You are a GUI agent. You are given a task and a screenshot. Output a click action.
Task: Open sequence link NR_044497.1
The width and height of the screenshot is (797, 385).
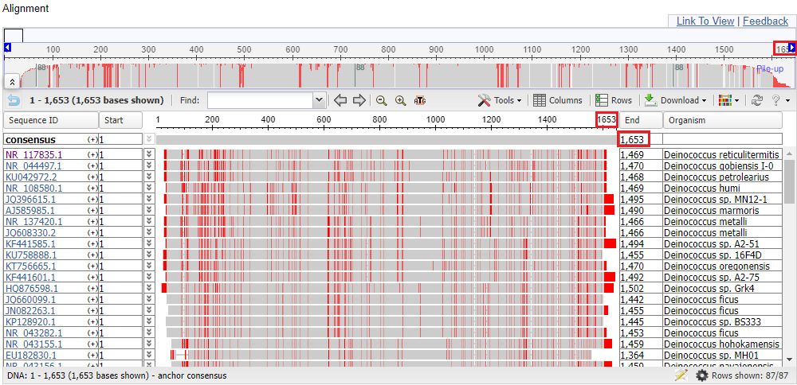33,165
